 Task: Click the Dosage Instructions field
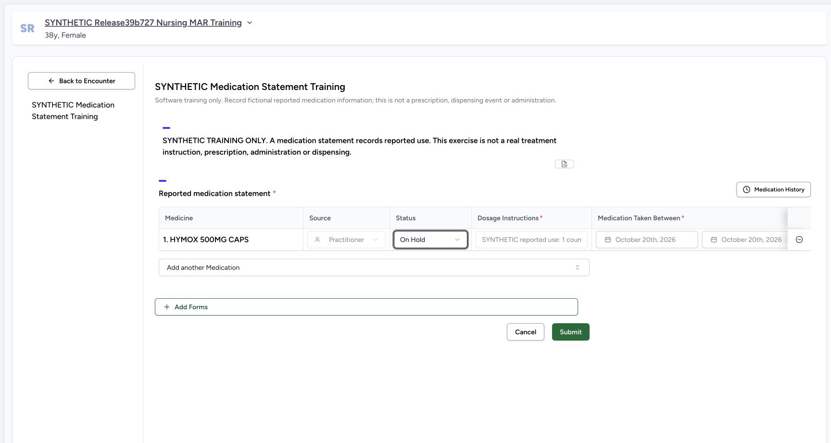[x=531, y=240]
